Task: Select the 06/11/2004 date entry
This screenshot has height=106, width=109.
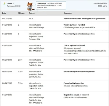Action: tap(7, 72)
